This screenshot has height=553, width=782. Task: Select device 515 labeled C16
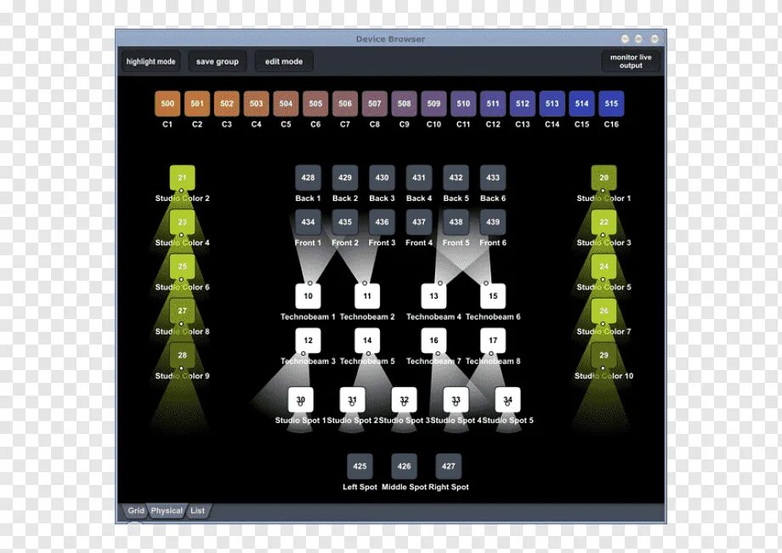[x=611, y=104]
